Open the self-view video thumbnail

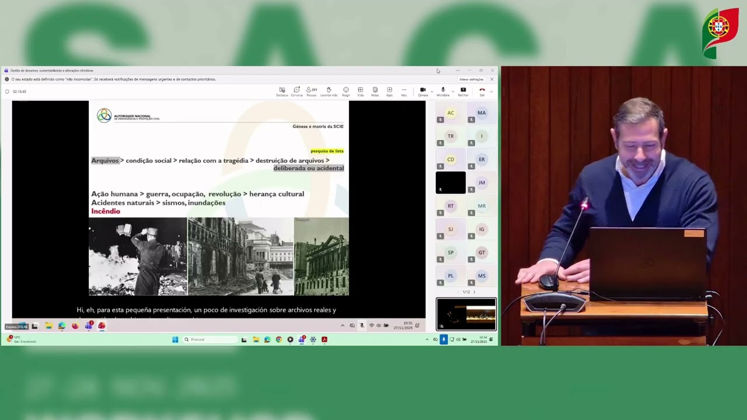[466, 314]
